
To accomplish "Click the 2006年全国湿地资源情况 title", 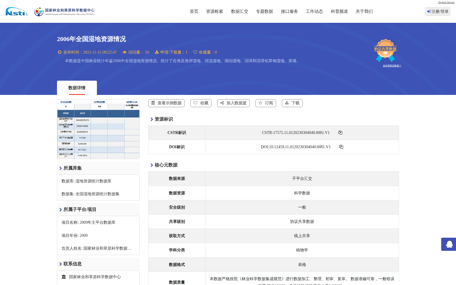I will click(91, 39).
